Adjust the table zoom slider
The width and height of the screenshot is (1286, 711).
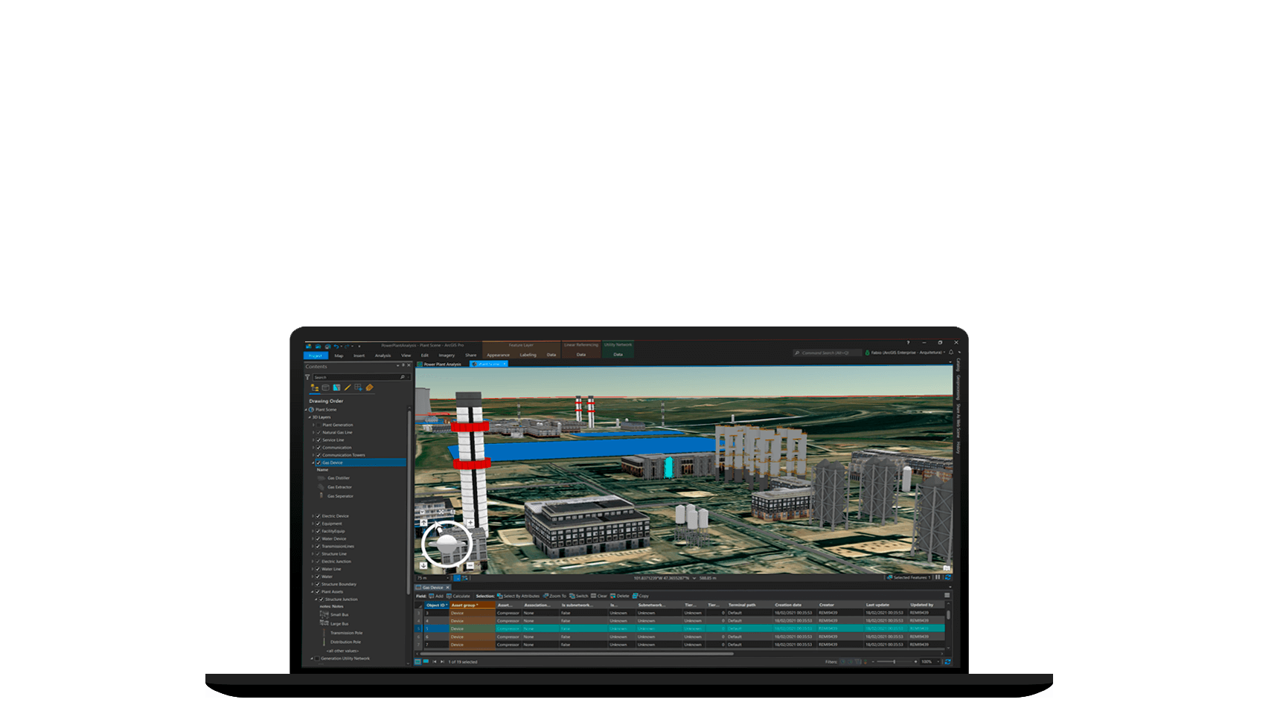tap(894, 662)
